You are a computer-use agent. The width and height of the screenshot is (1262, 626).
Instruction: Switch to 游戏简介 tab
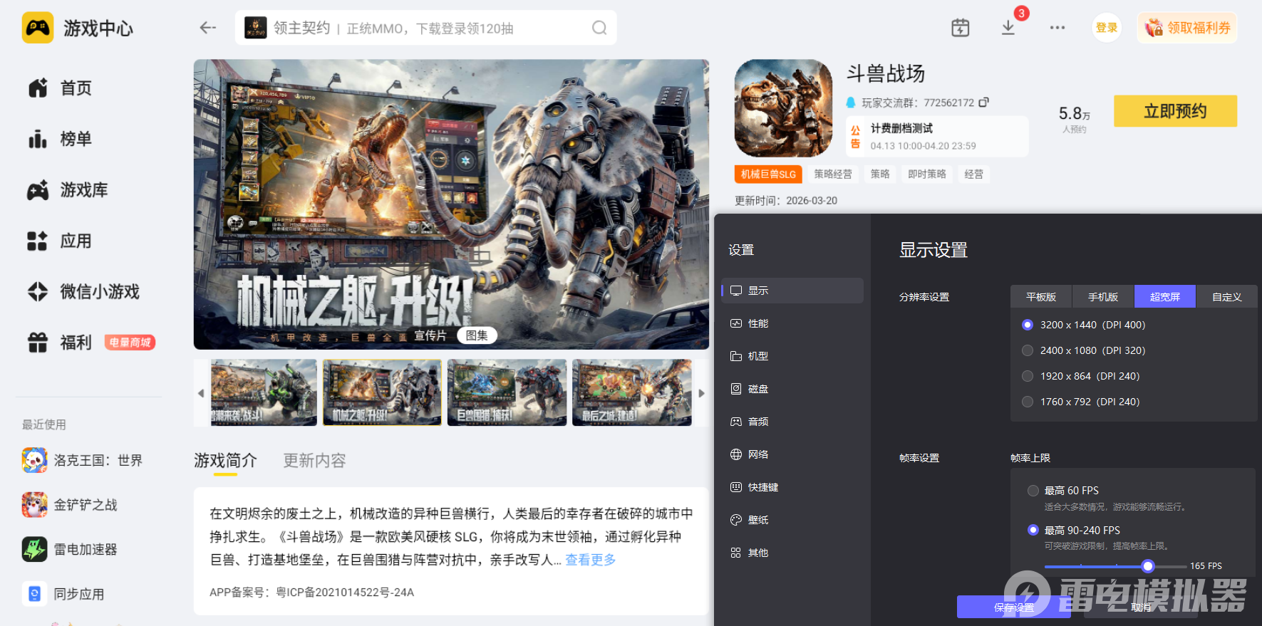click(x=225, y=461)
